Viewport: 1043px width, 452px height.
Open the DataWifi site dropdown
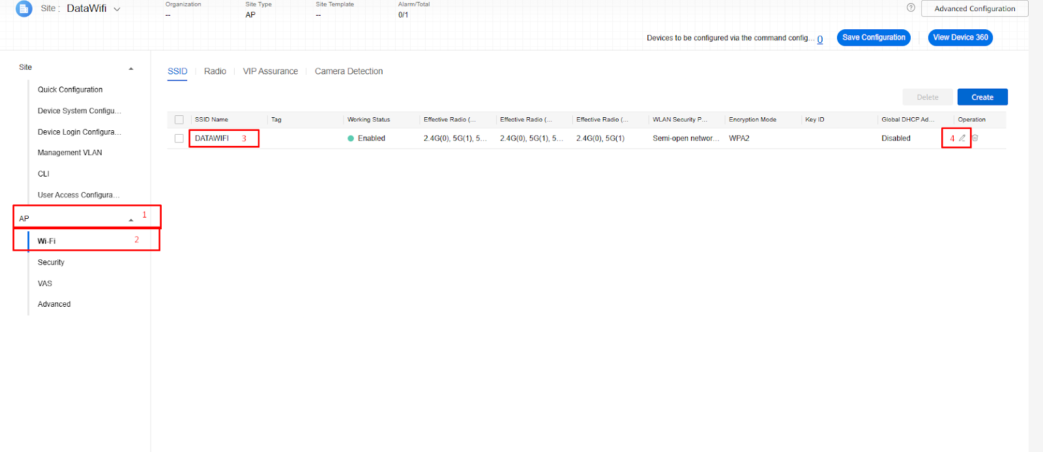click(117, 9)
